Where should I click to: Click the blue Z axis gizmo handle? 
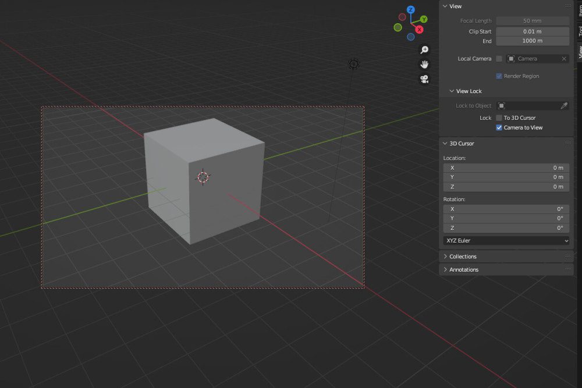point(410,10)
